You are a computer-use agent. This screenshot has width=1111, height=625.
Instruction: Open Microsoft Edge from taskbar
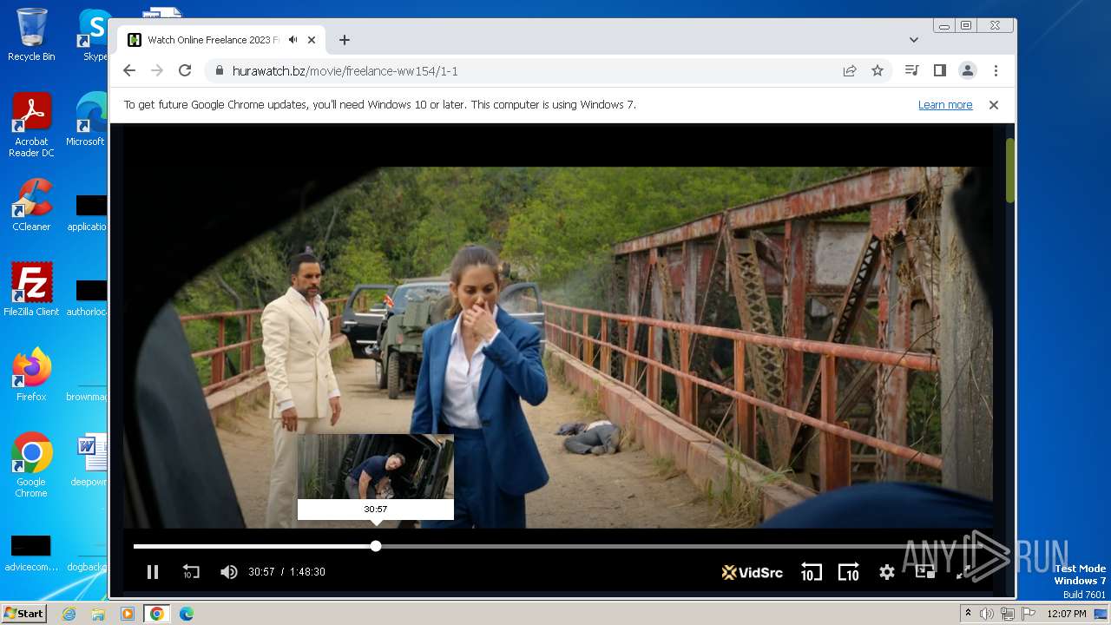click(186, 614)
